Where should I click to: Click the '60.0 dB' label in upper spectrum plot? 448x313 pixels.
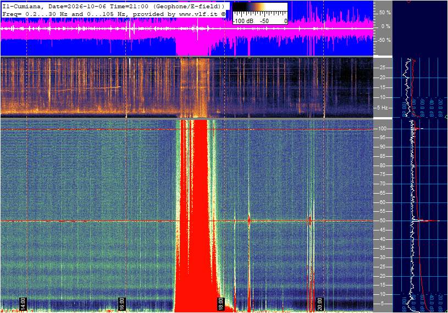tap(423, 108)
